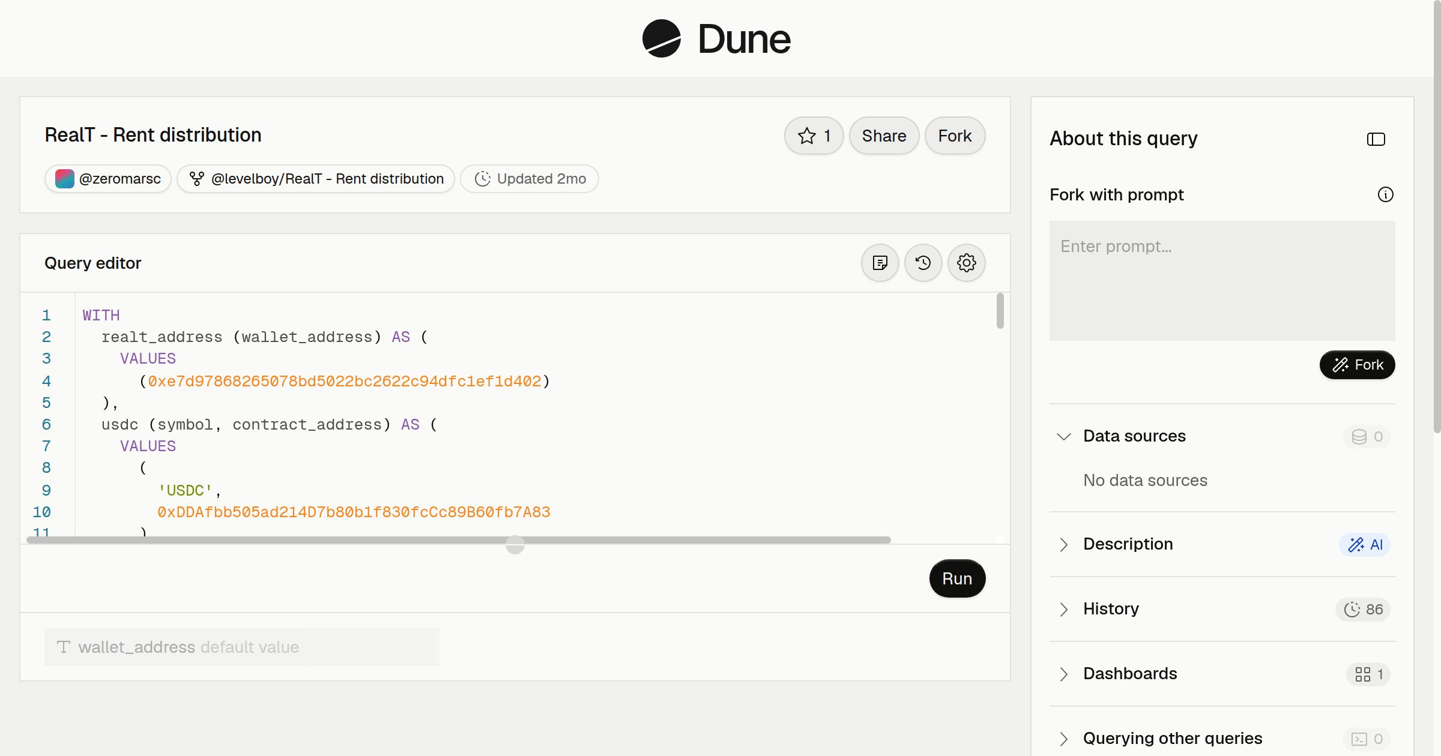Viewport: 1441px width, 756px height.
Task: Click the fork icon beside @levelboy
Action: pyautogui.click(x=196, y=179)
